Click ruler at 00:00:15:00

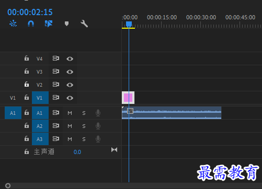[x=162, y=17]
